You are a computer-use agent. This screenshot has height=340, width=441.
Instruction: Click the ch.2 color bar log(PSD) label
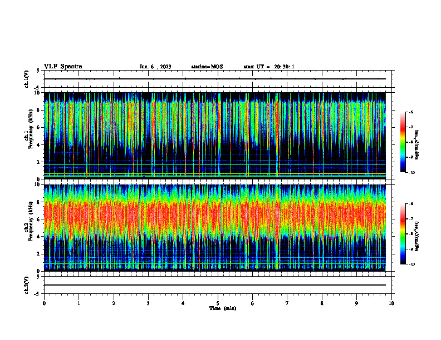coord(417,236)
